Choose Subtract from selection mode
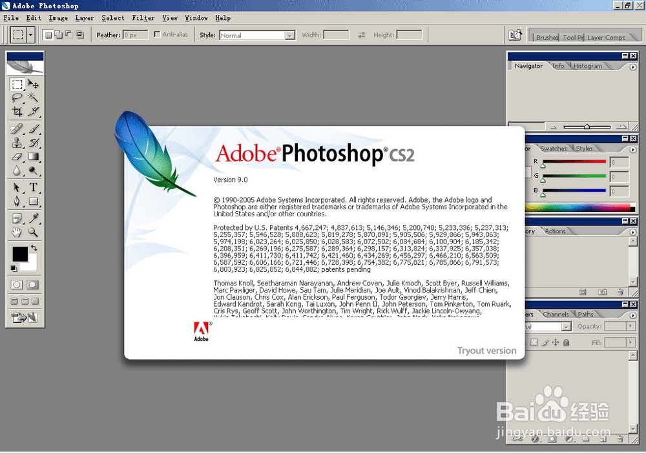The height and width of the screenshot is (454, 646). point(69,35)
